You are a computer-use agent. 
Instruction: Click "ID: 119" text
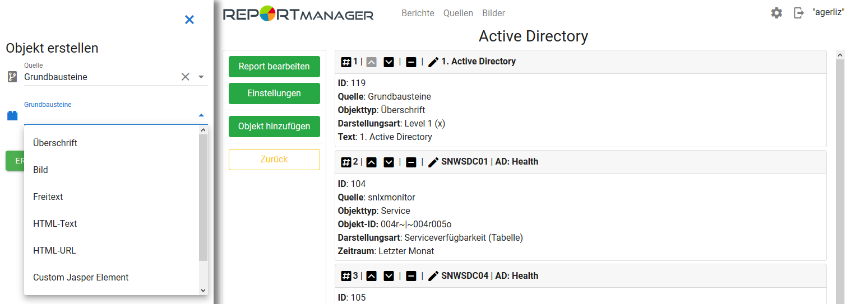[351, 83]
